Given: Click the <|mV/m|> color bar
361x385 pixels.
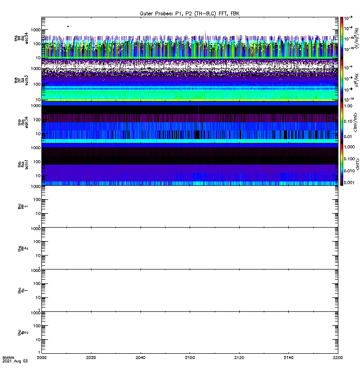Looking at the screenshot, I should (x=342, y=122).
